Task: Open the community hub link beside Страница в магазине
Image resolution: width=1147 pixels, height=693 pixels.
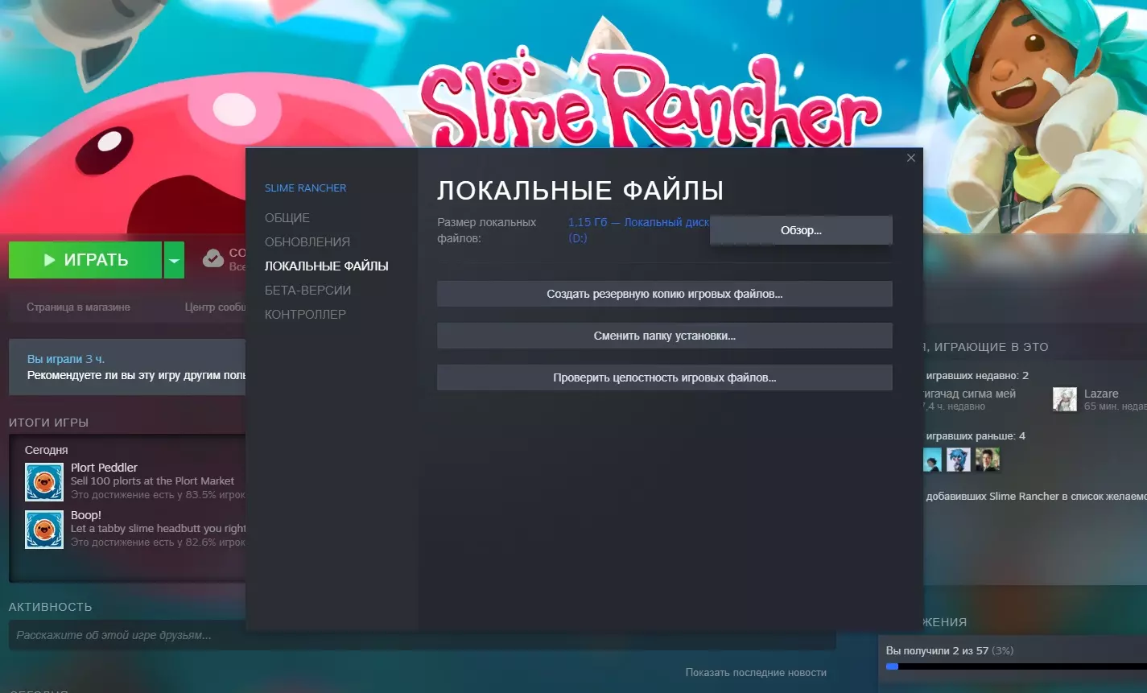Action: tap(215, 307)
